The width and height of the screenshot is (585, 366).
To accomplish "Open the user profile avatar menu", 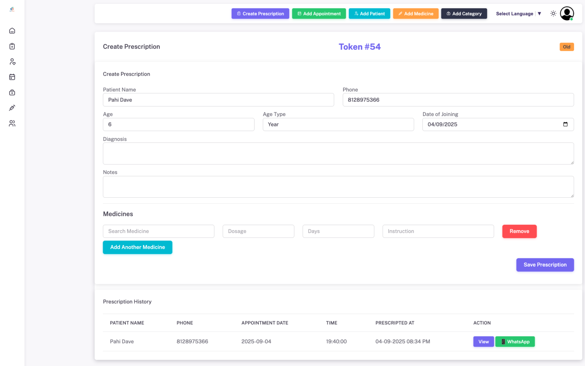I will 567,13.
